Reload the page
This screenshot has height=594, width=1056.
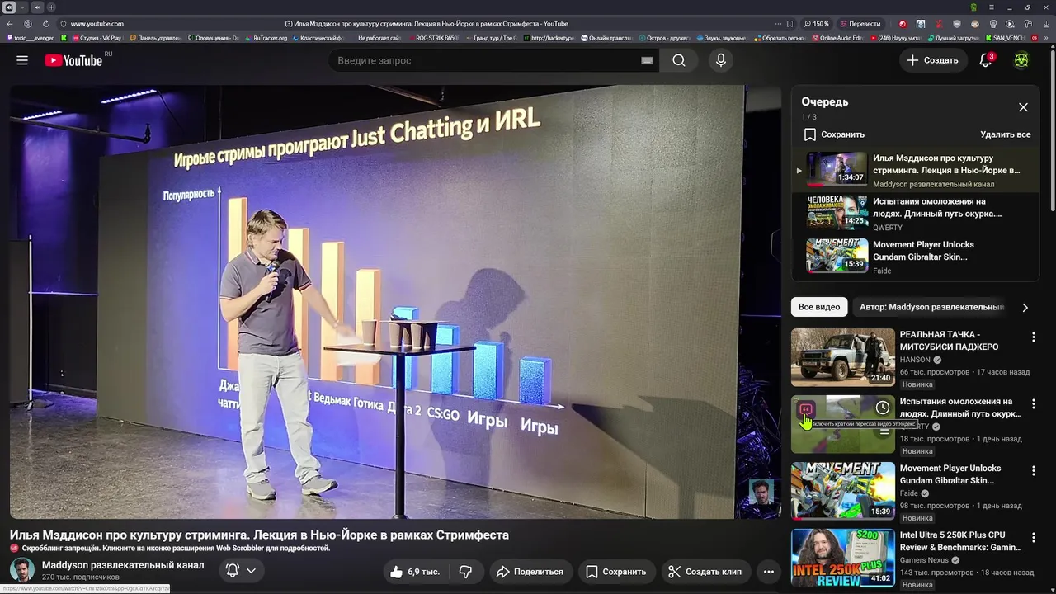point(45,24)
